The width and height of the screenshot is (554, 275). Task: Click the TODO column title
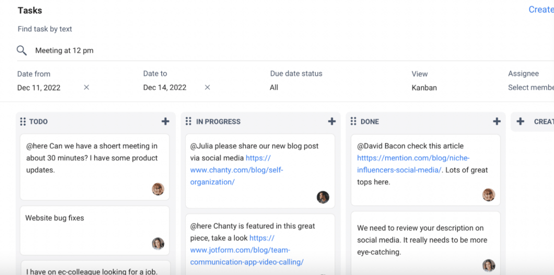coord(38,122)
